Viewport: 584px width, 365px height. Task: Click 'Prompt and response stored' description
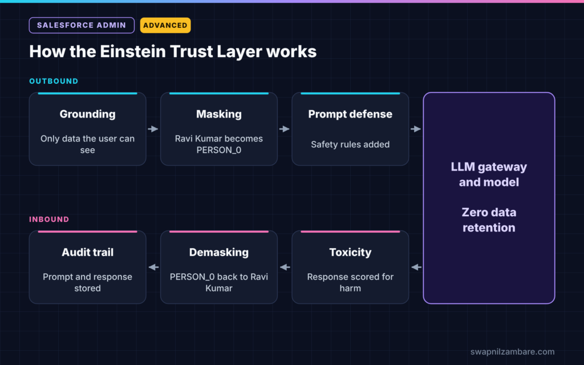tap(87, 282)
